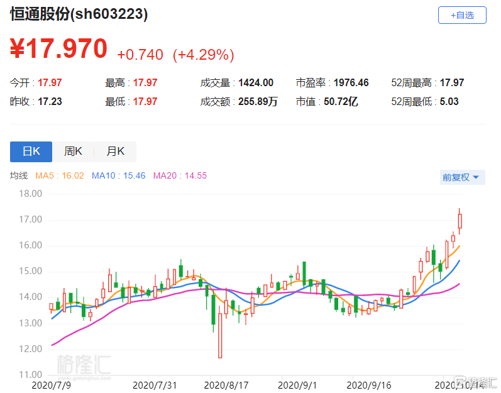The height and width of the screenshot is (393, 501).
Task: Click the 今开 opening price 17.97
Action: click(50, 83)
